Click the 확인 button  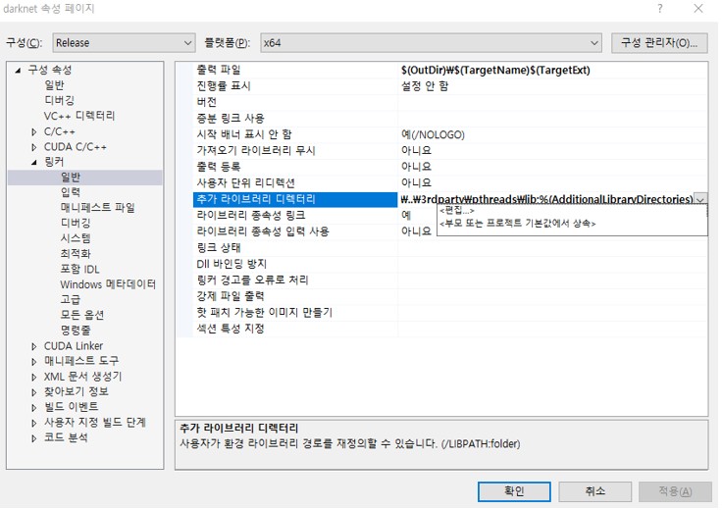point(514,491)
